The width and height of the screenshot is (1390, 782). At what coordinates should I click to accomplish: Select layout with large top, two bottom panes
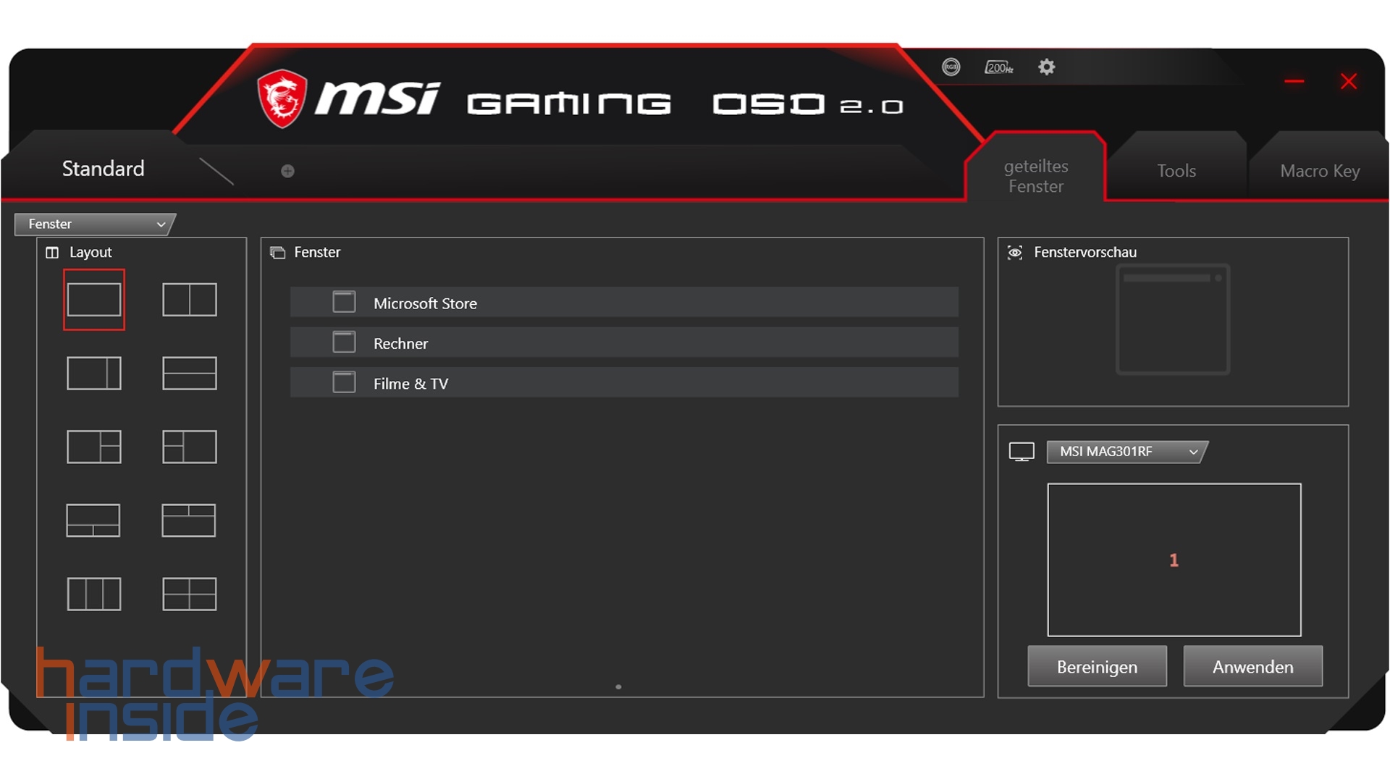(93, 521)
